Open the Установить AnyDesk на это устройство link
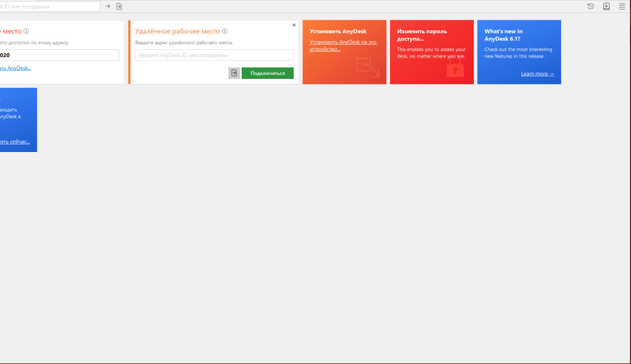631x364 pixels. 343,45
